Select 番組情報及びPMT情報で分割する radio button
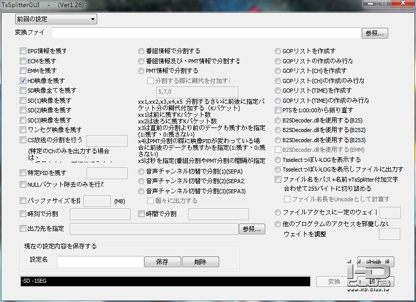This screenshot has height=302, width=416. click(141, 61)
